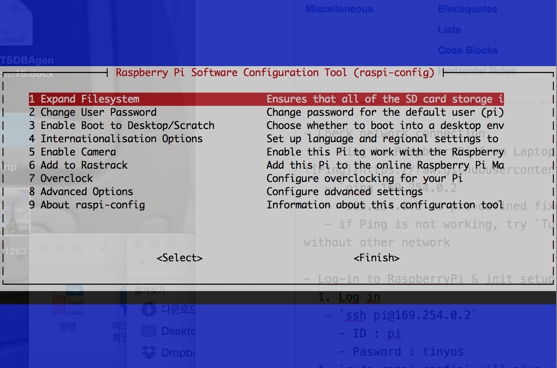
Task: Choose '3 Enable Boot to Desktop/Scratch'
Action: (x=122, y=126)
